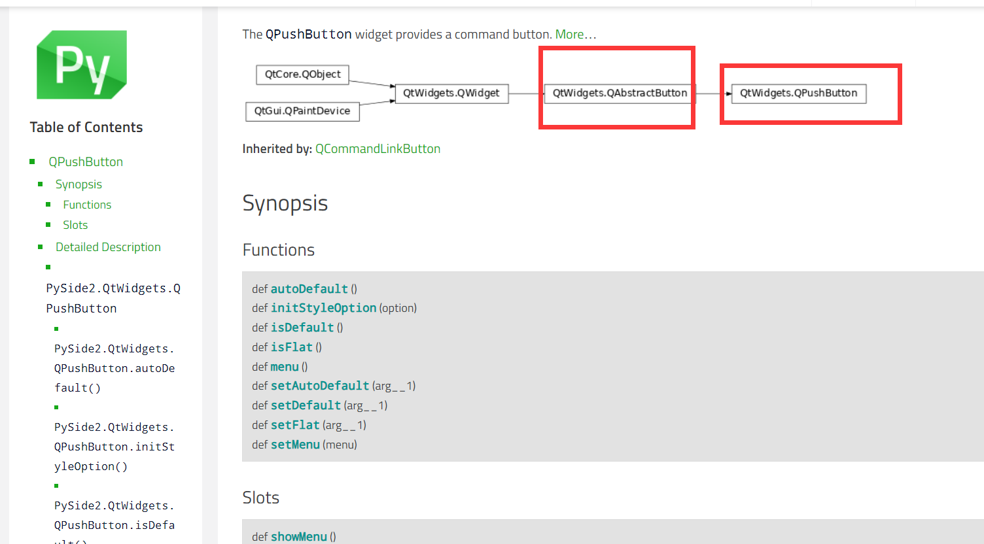Open the setMenu function link
This screenshot has height=544, width=984.
pos(295,445)
